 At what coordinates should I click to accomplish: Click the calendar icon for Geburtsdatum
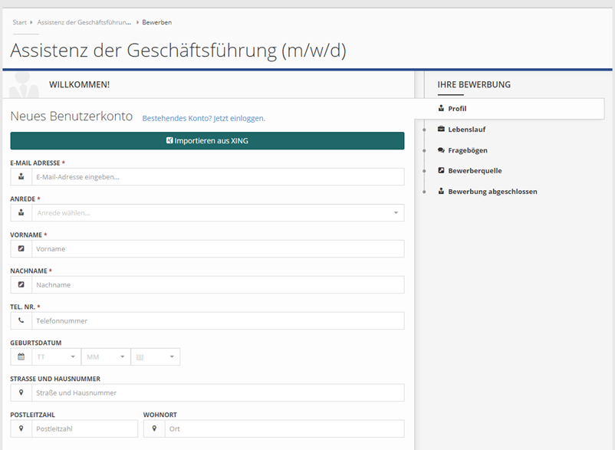21,356
